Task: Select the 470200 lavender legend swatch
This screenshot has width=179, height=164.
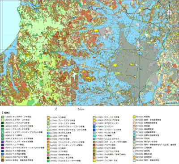Action: point(94,123)
